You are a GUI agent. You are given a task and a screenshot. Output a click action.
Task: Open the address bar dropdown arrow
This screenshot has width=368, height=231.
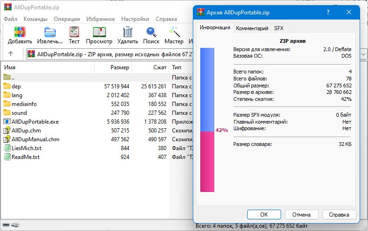(363, 54)
